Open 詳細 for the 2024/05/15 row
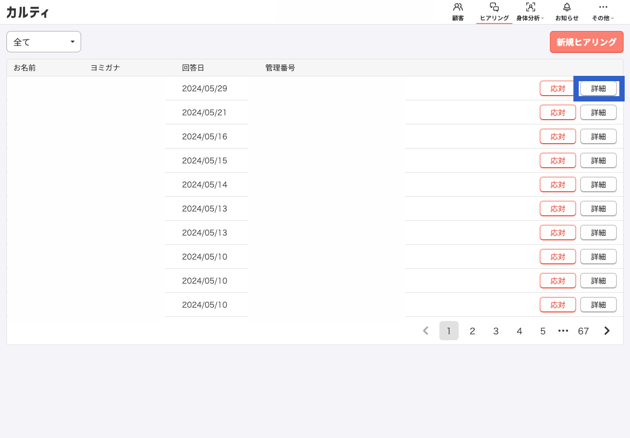Viewport: 630px width, 438px height. [x=598, y=161]
